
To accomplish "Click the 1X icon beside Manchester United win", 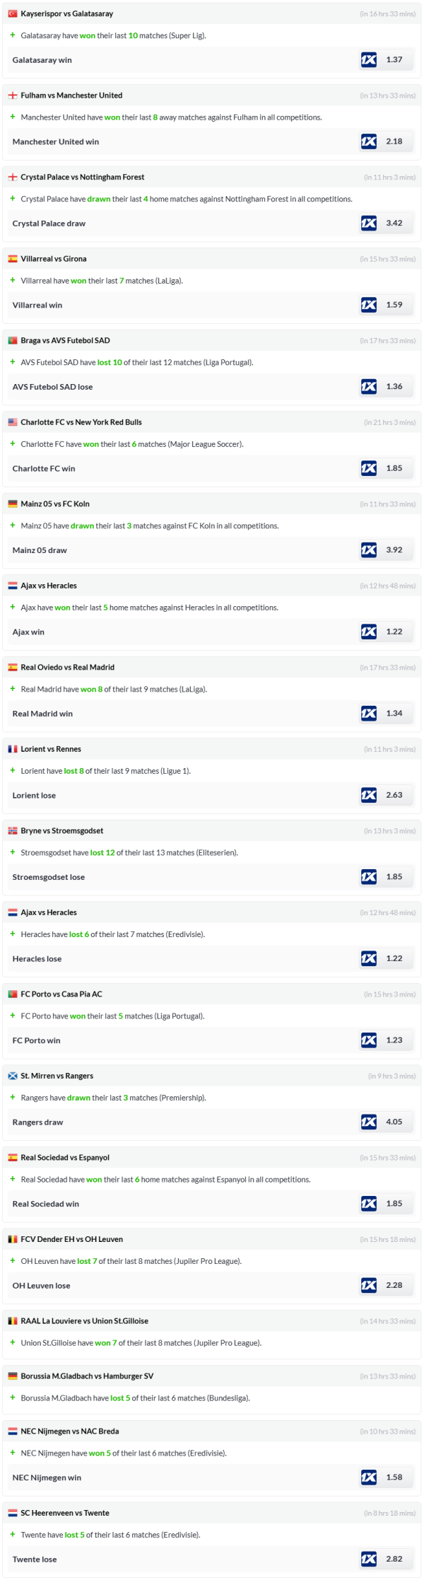I will coord(369,141).
